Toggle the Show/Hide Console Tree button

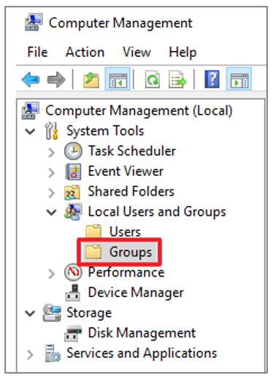pyautogui.click(x=118, y=79)
